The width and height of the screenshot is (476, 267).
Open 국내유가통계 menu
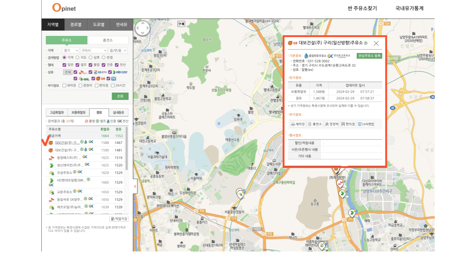pos(409,8)
